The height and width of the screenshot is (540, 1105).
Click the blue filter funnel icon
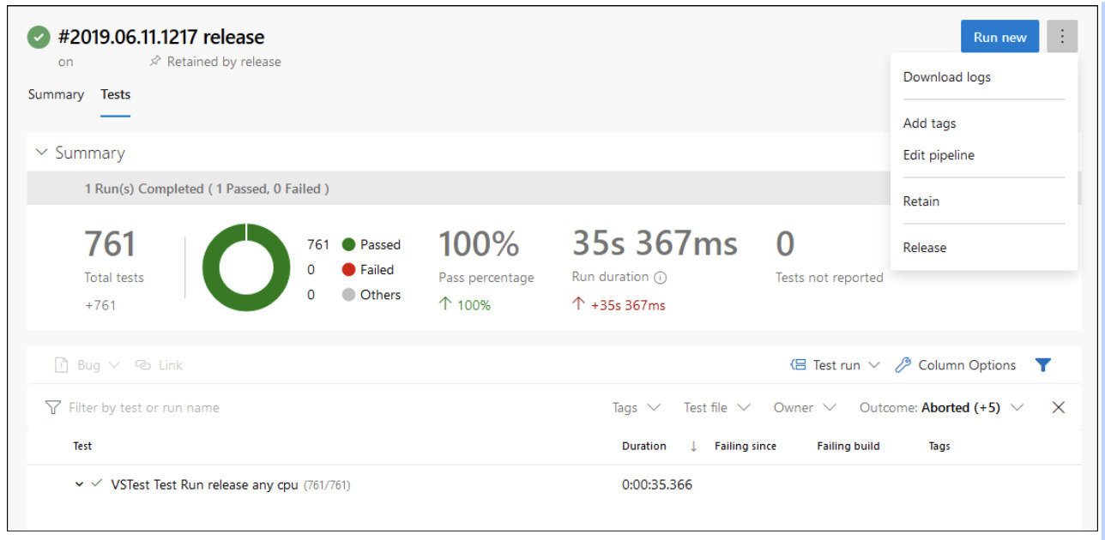(x=1043, y=364)
